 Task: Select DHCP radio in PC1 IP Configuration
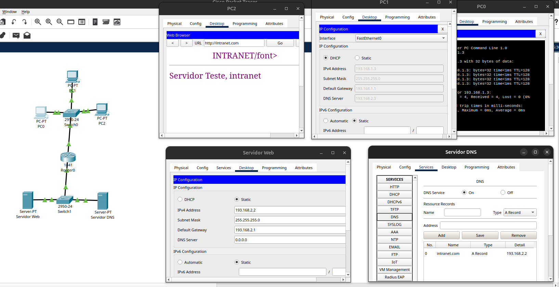326,58
